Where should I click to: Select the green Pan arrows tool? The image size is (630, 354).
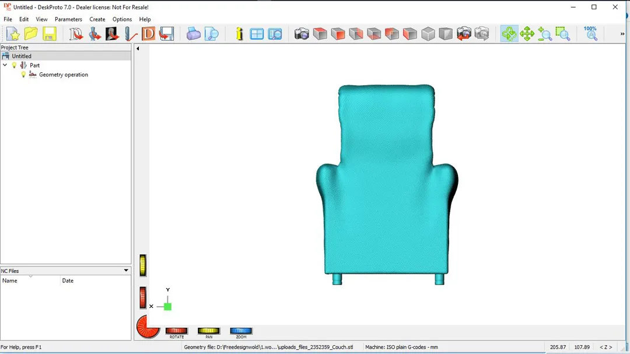[527, 34]
